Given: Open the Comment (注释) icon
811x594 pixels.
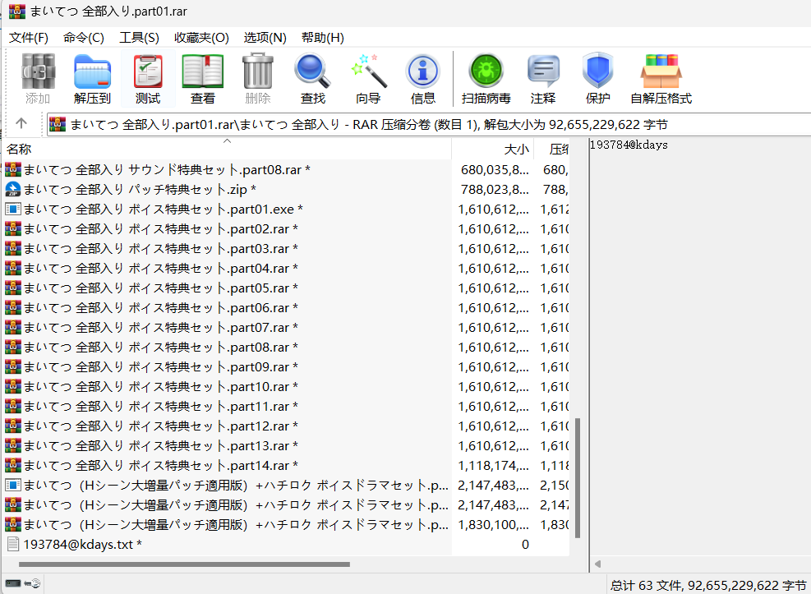Looking at the screenshot, I should click(x=543, y=80).
